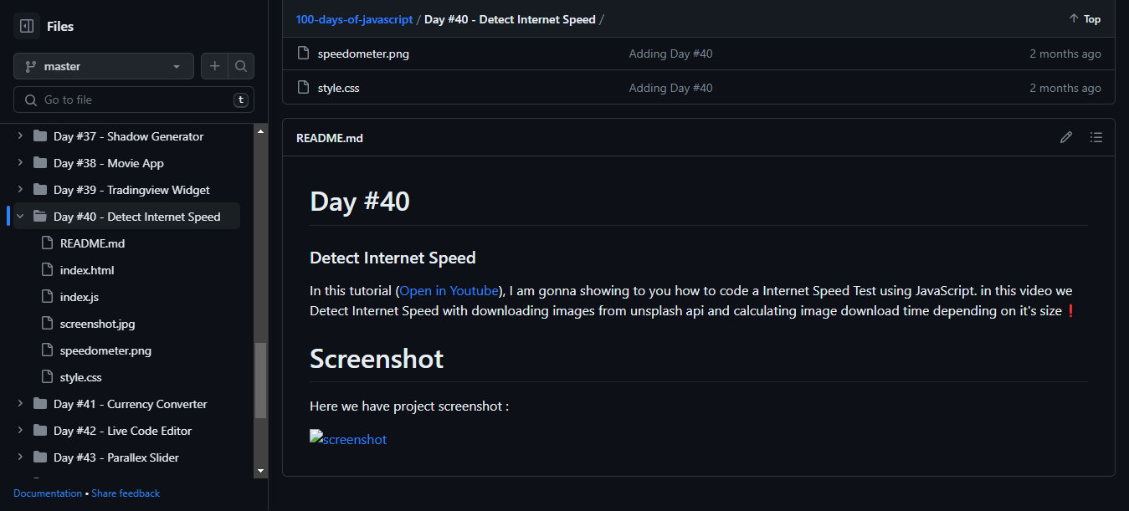Open the 'Open in Youtube' link
The height and width of the screenshot is (511, 1129).
[448, 290]
